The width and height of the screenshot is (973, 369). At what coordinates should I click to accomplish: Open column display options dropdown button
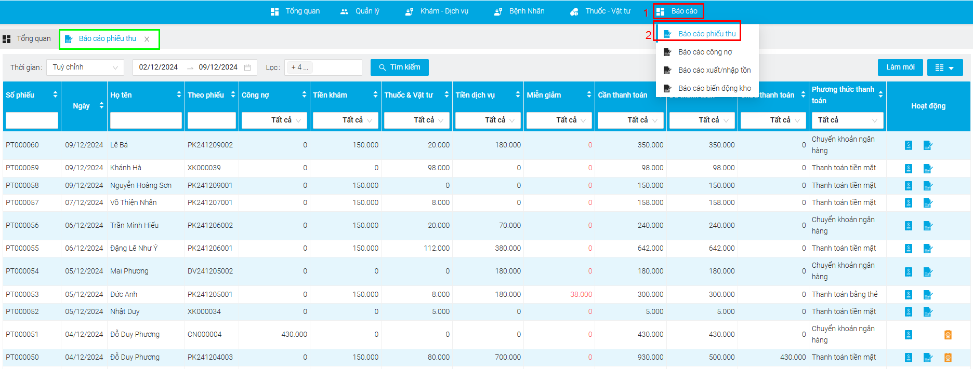click(x=945, y=67)
